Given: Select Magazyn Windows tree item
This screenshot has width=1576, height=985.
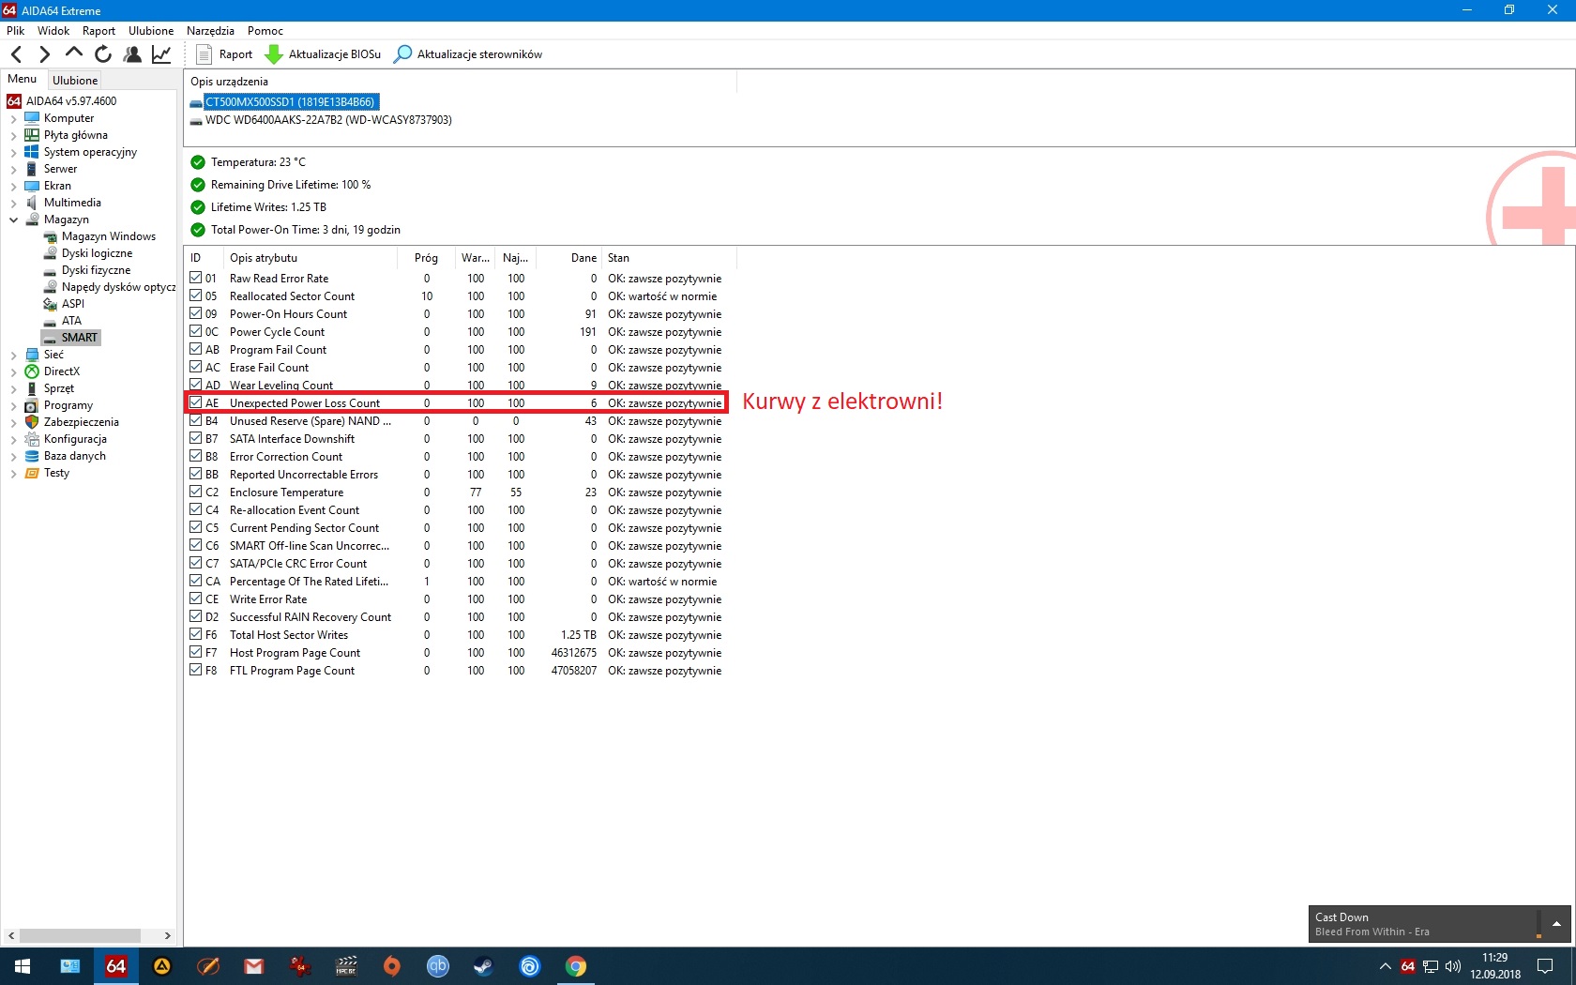Looking at the screenshot, I should (x=108, y=236).
